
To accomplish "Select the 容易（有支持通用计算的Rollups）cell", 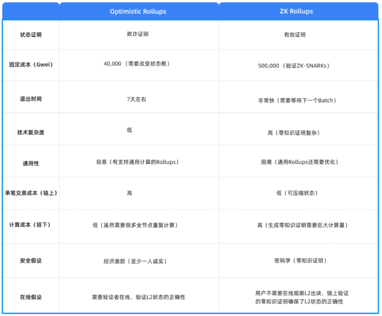I will pos(138,161).
